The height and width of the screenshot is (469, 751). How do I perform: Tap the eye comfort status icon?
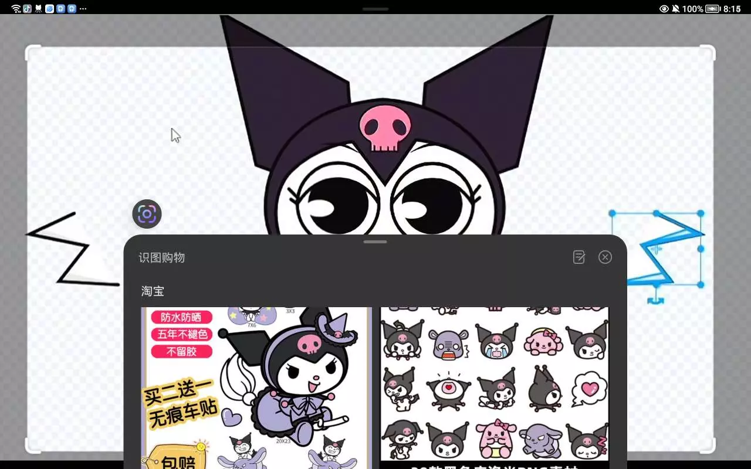point(664,9)
